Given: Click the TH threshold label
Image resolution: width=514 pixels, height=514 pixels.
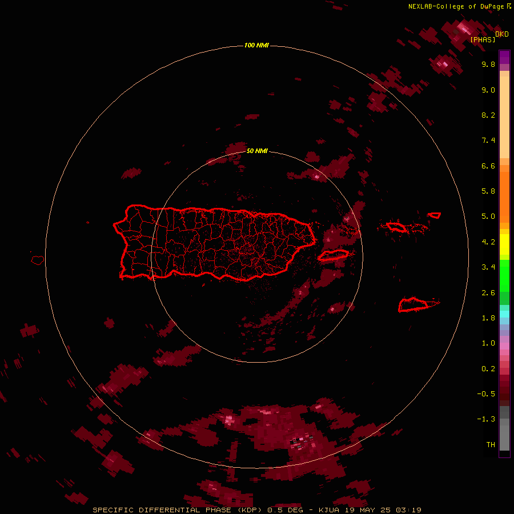Looking at the screenshot, I should [x=491, y=445].
